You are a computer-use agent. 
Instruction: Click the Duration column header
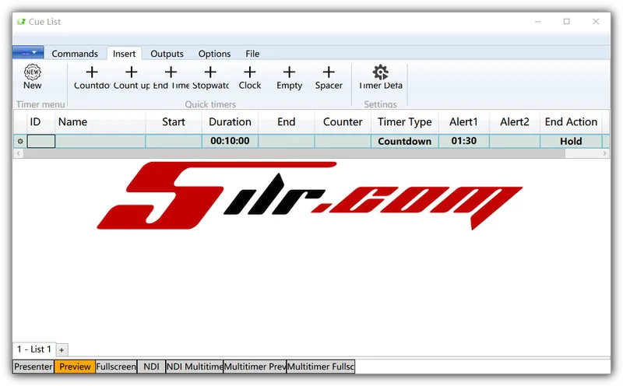(x=230, y=122)
